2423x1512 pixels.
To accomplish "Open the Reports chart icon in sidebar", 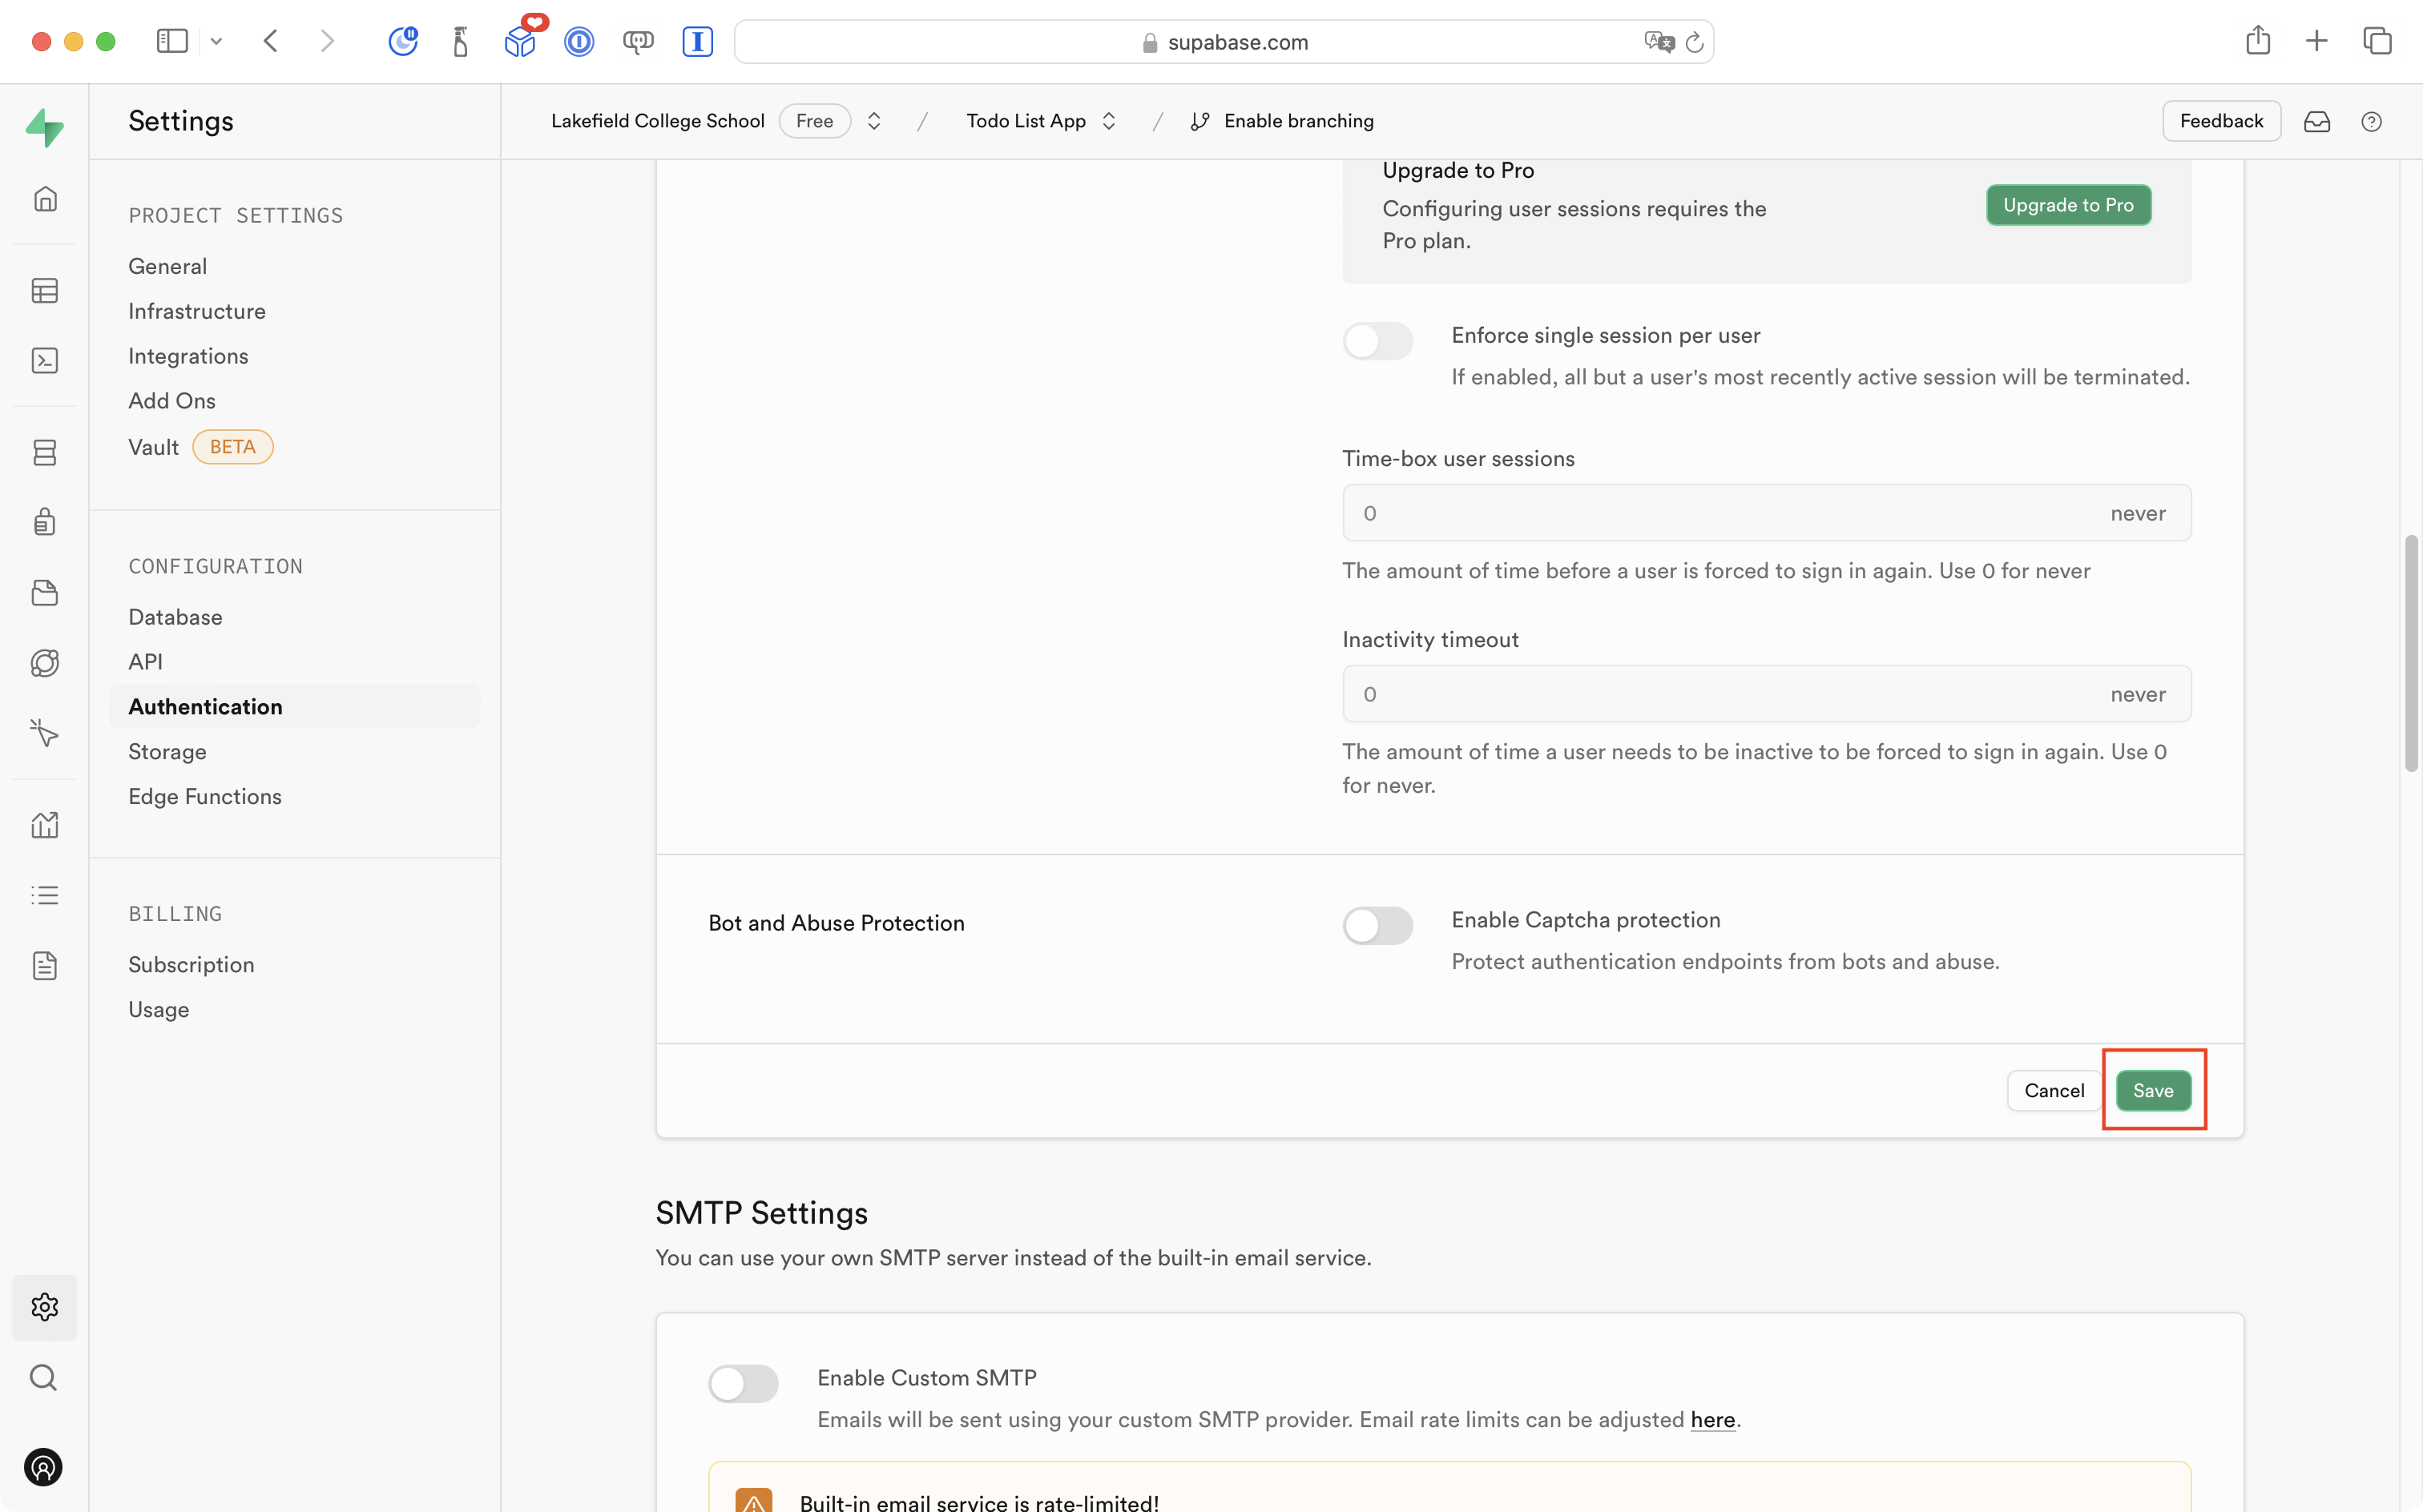I will tap(44, 825).
